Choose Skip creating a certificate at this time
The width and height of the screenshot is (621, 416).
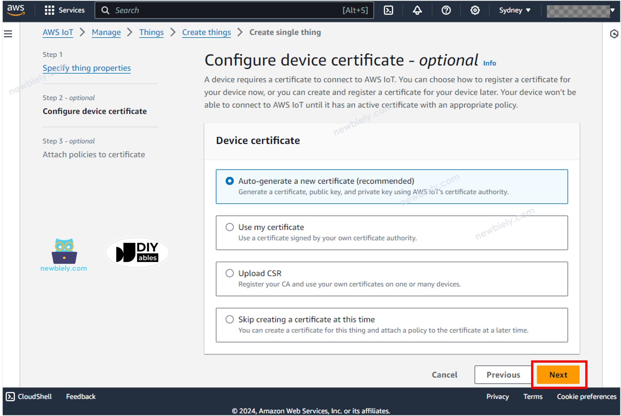point(229,319)
